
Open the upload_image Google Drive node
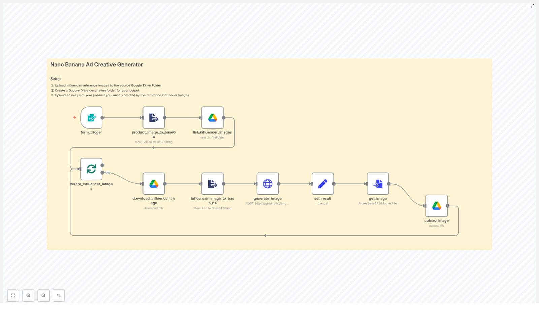point(436,206)
